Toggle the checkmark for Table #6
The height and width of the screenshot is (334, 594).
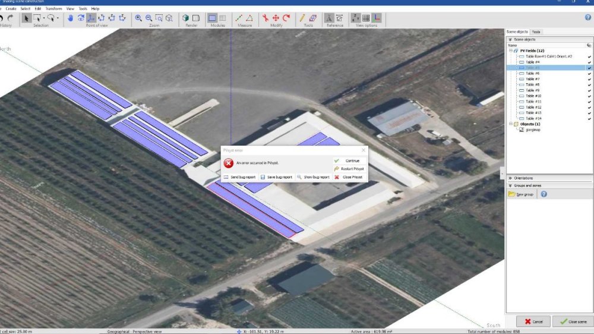coord(589,74)
